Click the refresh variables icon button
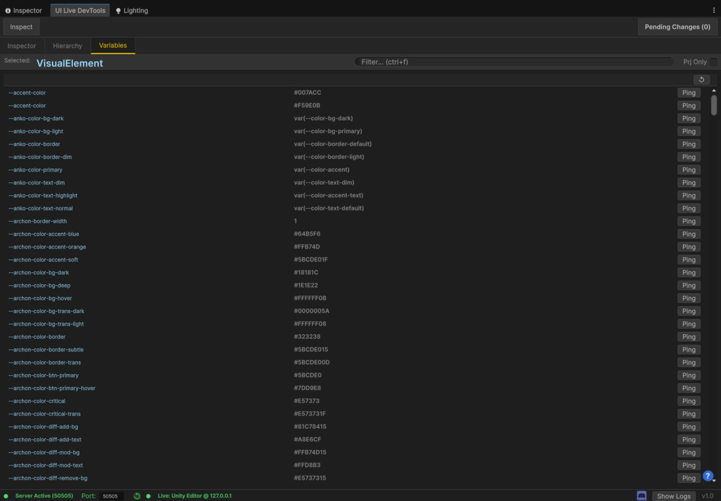 point(701,80)
